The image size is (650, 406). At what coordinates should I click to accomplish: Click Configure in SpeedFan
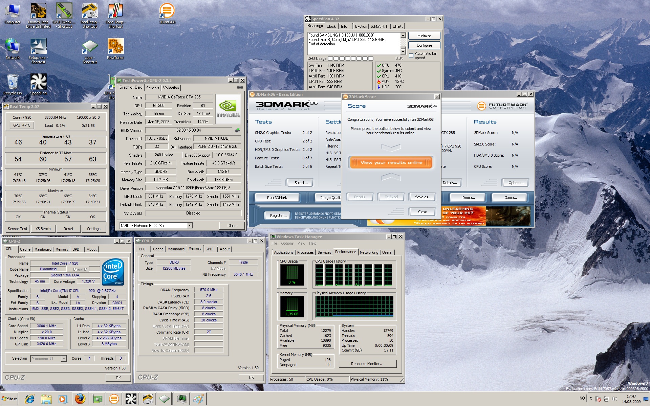tap(424, 45)
